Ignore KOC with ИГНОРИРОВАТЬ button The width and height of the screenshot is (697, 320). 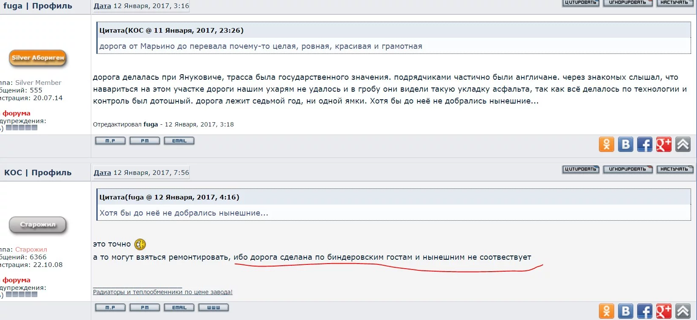(x=628, y=169)
